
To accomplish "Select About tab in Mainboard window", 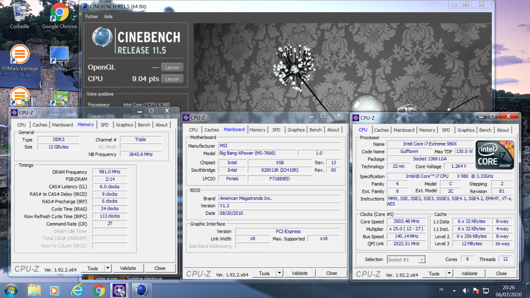I will (x=333, y=130).
